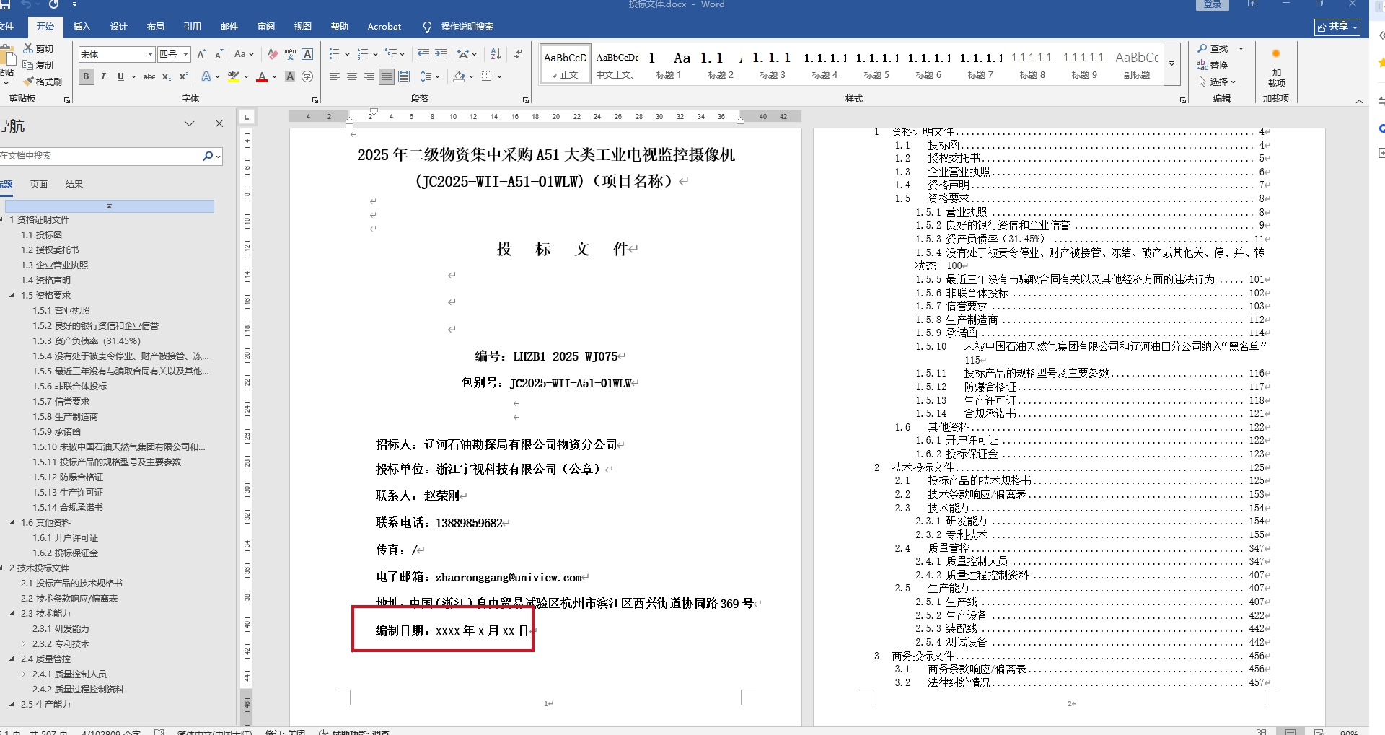Viewport: 1385px width, 735px height.
Task: Open the font name dropdown (宋体)
Action: point(150,54)
